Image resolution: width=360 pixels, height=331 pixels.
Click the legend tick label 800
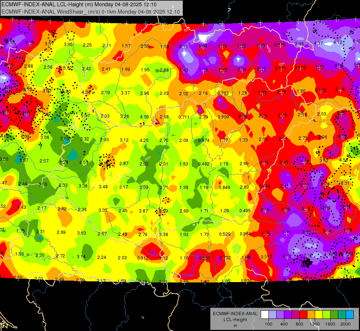299,324
